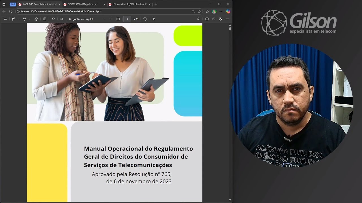
Task: Expand draw pen options dropdown
Action: point(29,19)
